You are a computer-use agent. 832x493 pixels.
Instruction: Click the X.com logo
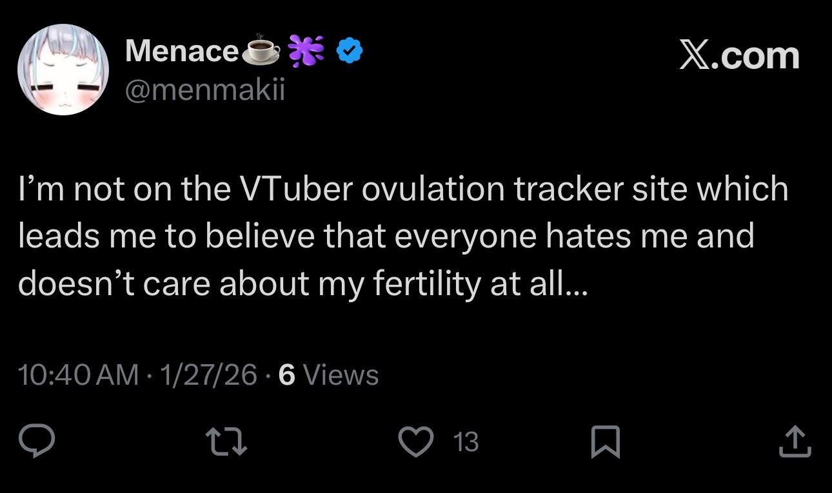[x=739, y=56]
